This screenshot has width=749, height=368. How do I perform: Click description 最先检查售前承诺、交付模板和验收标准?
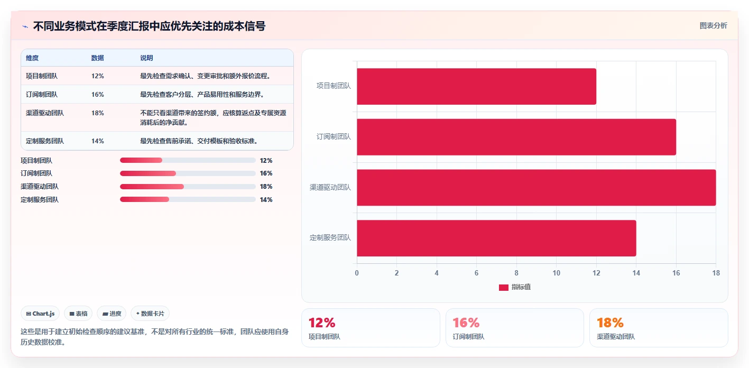pyautogui.click(x=199, y=141)
